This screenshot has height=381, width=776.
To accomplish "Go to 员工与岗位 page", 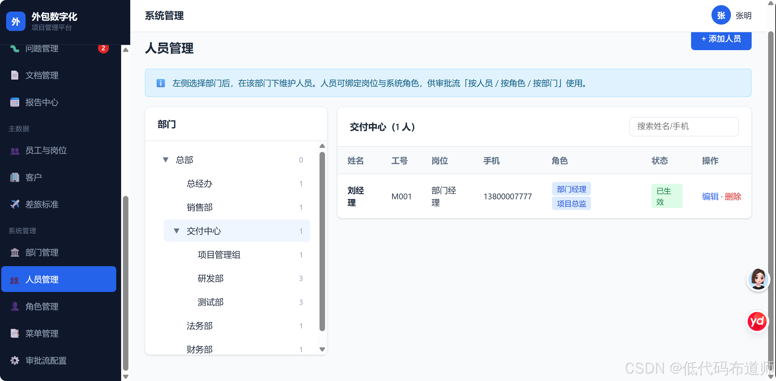I will (59, 151).
